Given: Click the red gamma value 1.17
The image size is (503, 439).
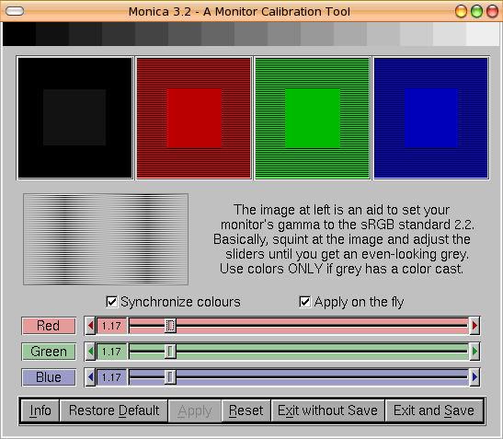Looking at the screenshot, I should pos(111,326).
